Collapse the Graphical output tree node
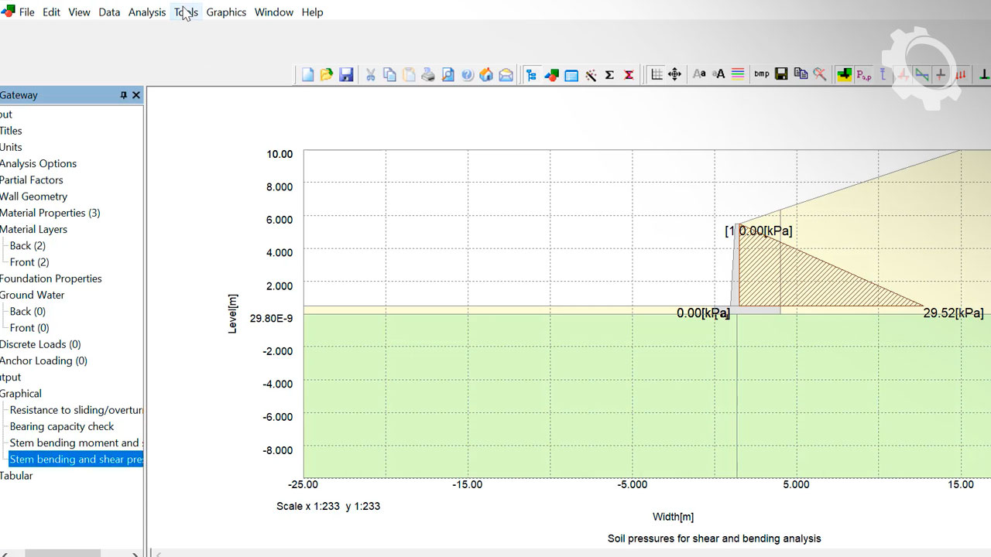The image size is (991, 557). [21, 393]
